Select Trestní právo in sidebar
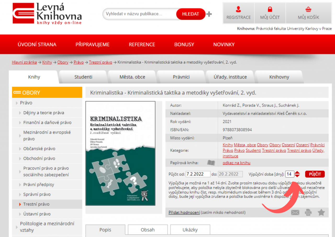335x237 pixels. click(47, 204)
